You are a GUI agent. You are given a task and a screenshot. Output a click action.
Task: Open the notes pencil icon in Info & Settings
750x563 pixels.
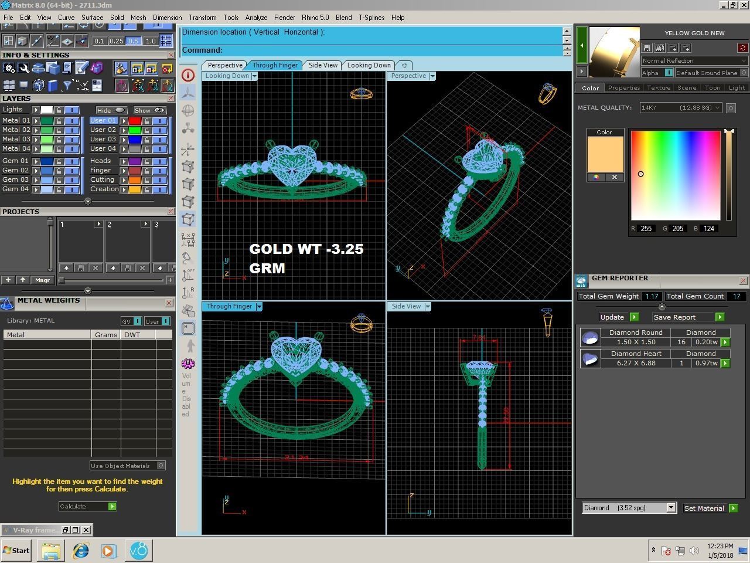point(82,69)
